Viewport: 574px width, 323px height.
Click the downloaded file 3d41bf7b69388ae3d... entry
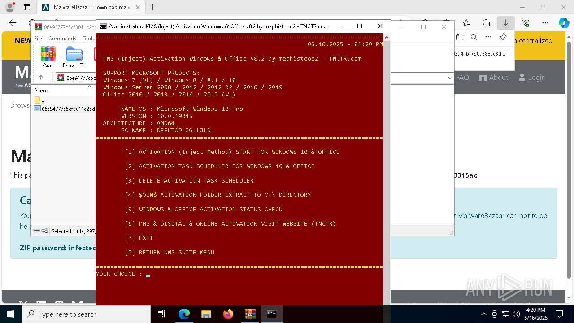click(480, 54)
